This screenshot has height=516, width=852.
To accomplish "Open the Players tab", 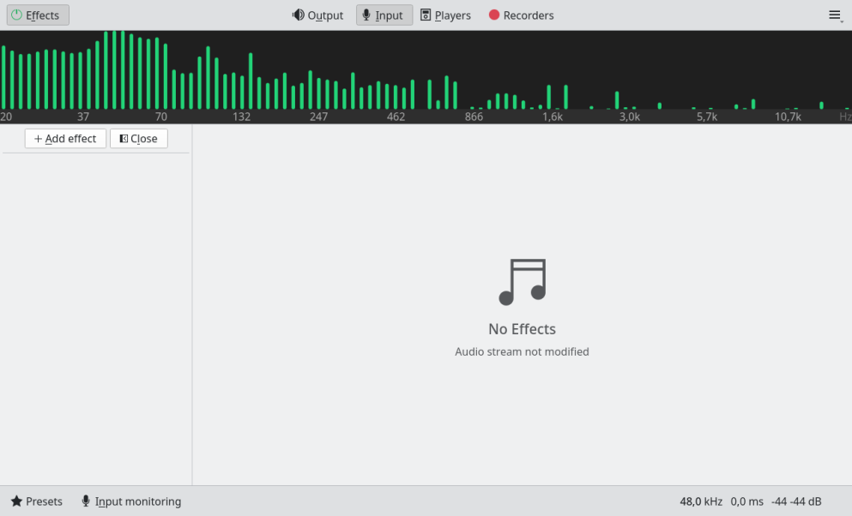I will (445, 15).
